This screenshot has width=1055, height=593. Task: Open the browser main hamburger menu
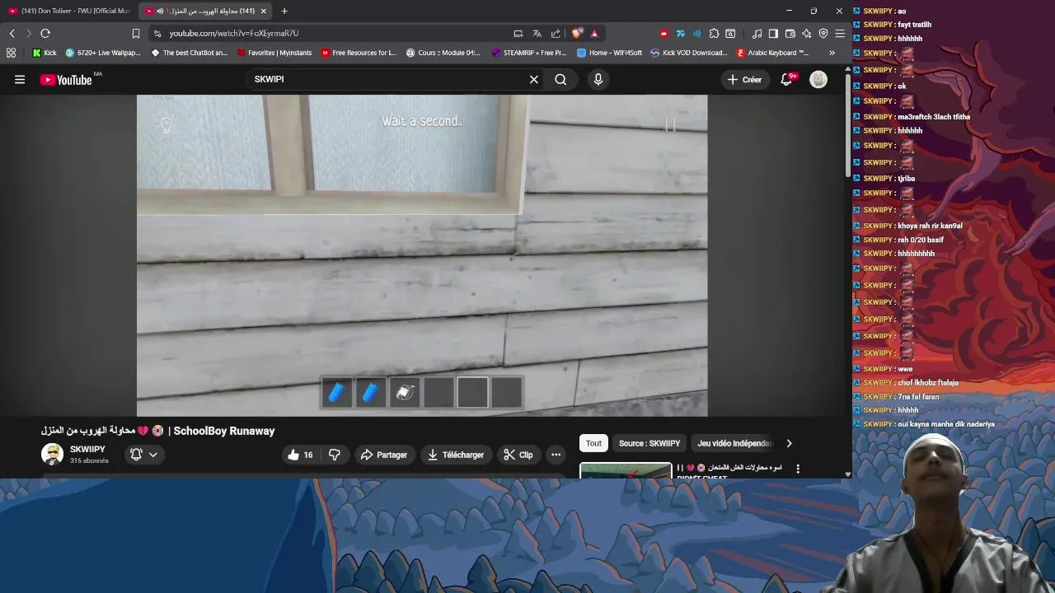[x=840, y=33]
